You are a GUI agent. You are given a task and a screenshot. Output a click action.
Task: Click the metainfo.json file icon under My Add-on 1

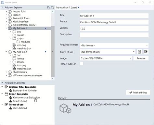coord(14,48)
